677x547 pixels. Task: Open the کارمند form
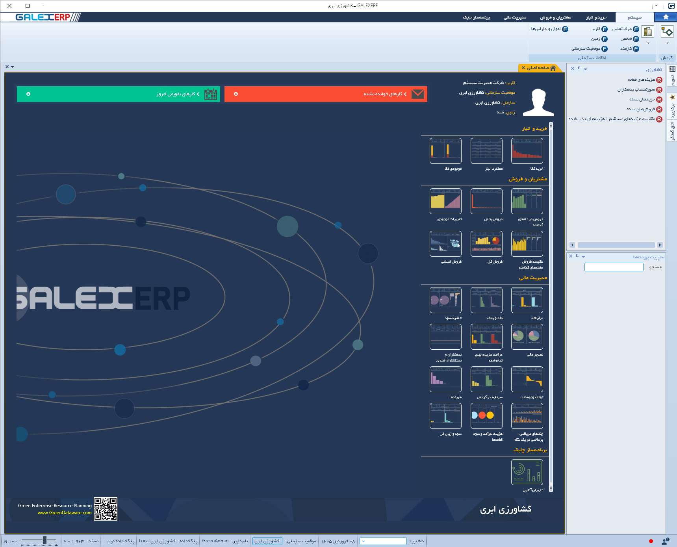tap(629, 49)
